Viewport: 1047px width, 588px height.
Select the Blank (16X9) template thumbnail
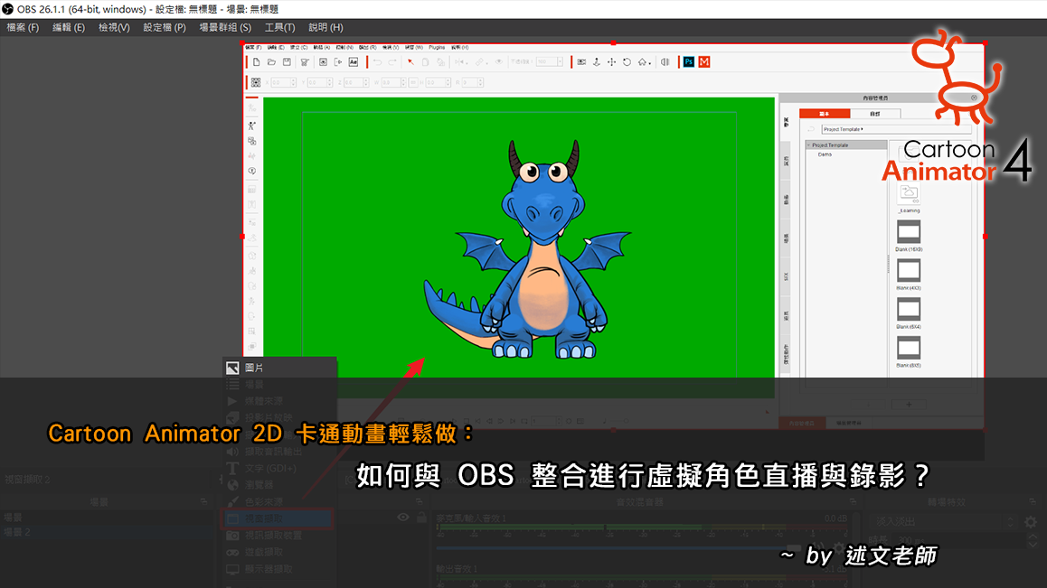click(909, 231)
